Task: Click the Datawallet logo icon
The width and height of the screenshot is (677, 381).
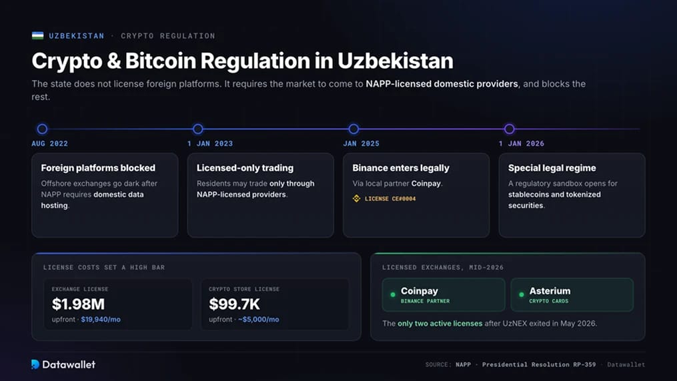Action: click(x=35, y=364)
